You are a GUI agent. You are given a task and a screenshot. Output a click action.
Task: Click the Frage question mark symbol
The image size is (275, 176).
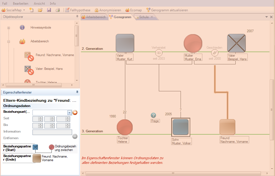point(153,115)
